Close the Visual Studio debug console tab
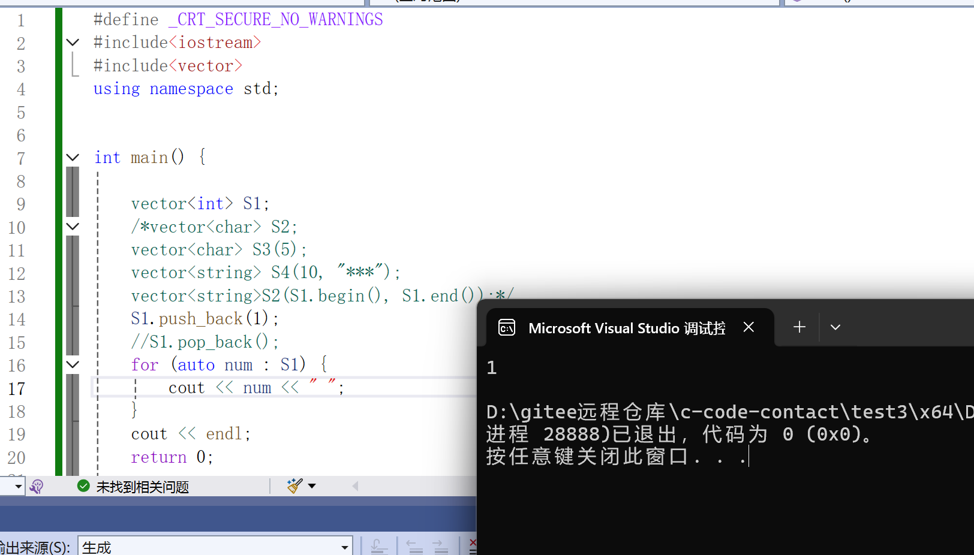Image resolution: width=974 pixels, height=555 pixels. pos(748,327)
